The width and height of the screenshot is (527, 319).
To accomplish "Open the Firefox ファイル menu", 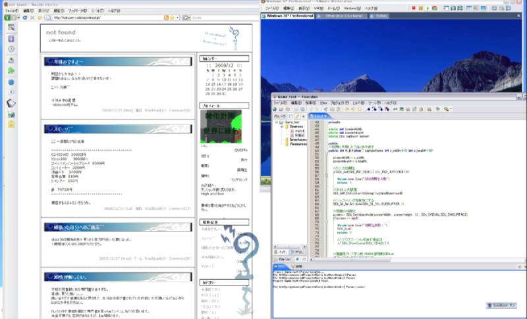I will pos(12,11).
